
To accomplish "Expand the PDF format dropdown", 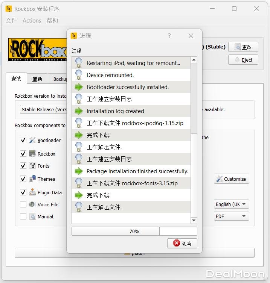I will click(231, 216).
